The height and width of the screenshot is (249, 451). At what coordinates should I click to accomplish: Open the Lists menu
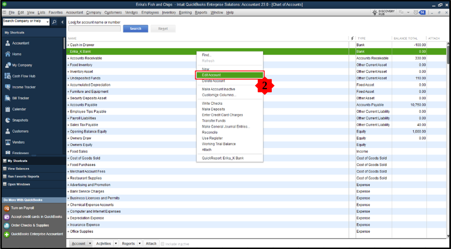pyautogui.click(x=42, y=12)
